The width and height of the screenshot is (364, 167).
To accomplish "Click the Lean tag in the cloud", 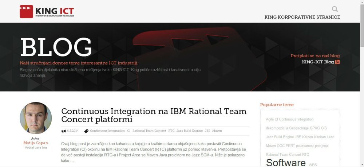I will tap(331, 137).
